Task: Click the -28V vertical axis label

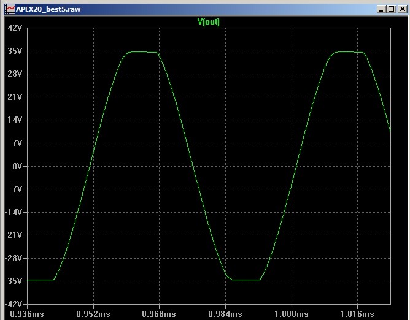Action: click(14, 258)
